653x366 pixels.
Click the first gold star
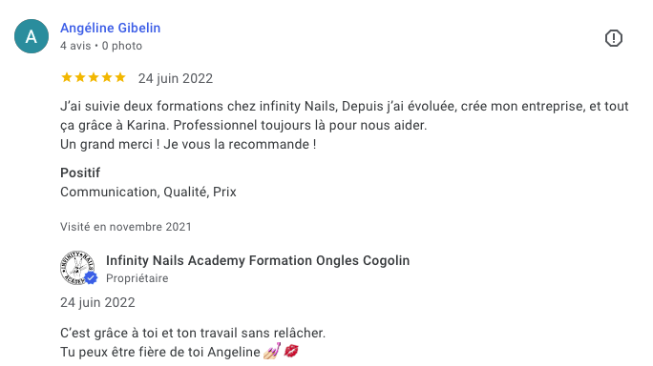67,78
